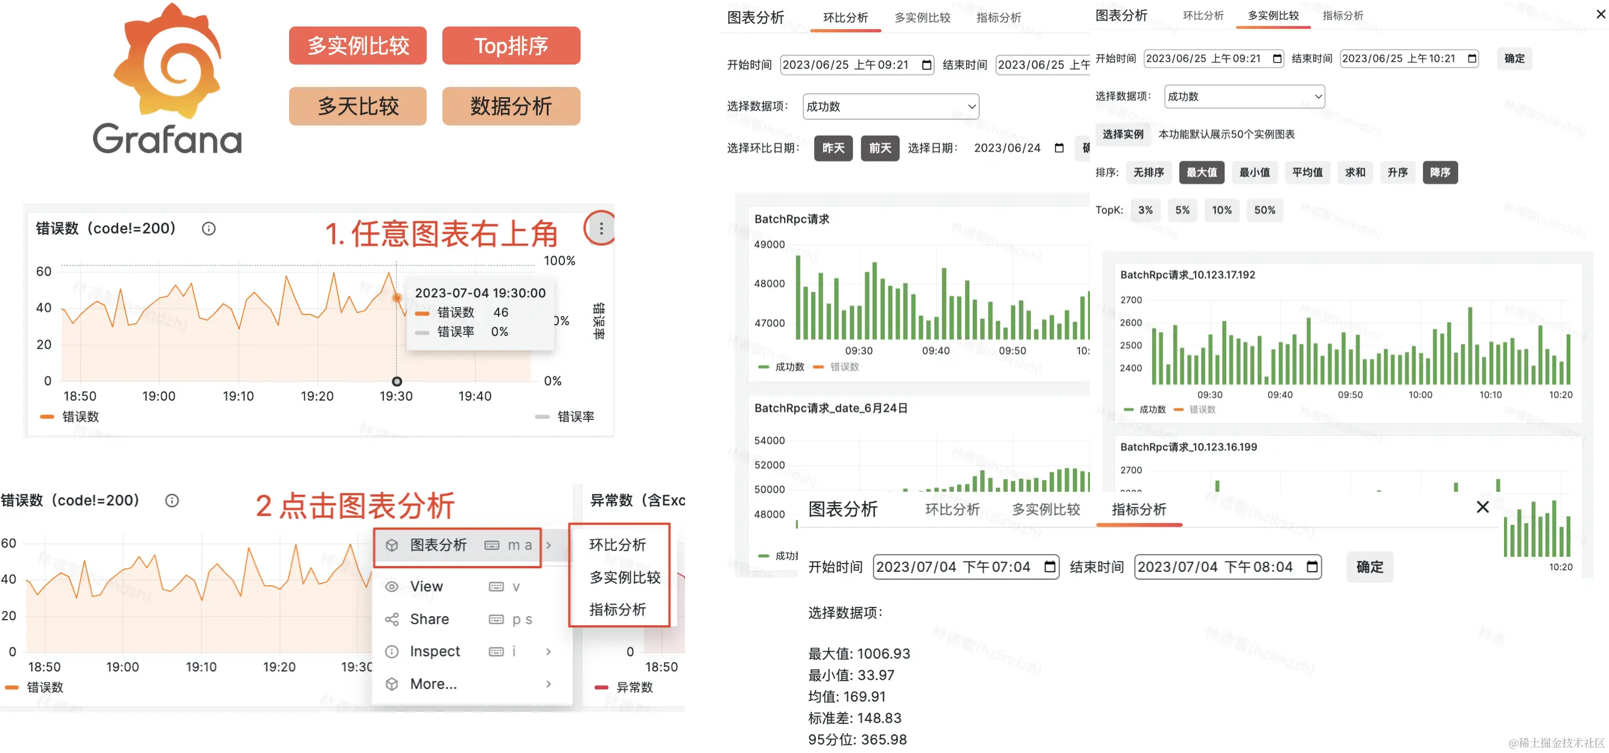
Task: Click the Share icon in context menu
Action: click(392, 619)
